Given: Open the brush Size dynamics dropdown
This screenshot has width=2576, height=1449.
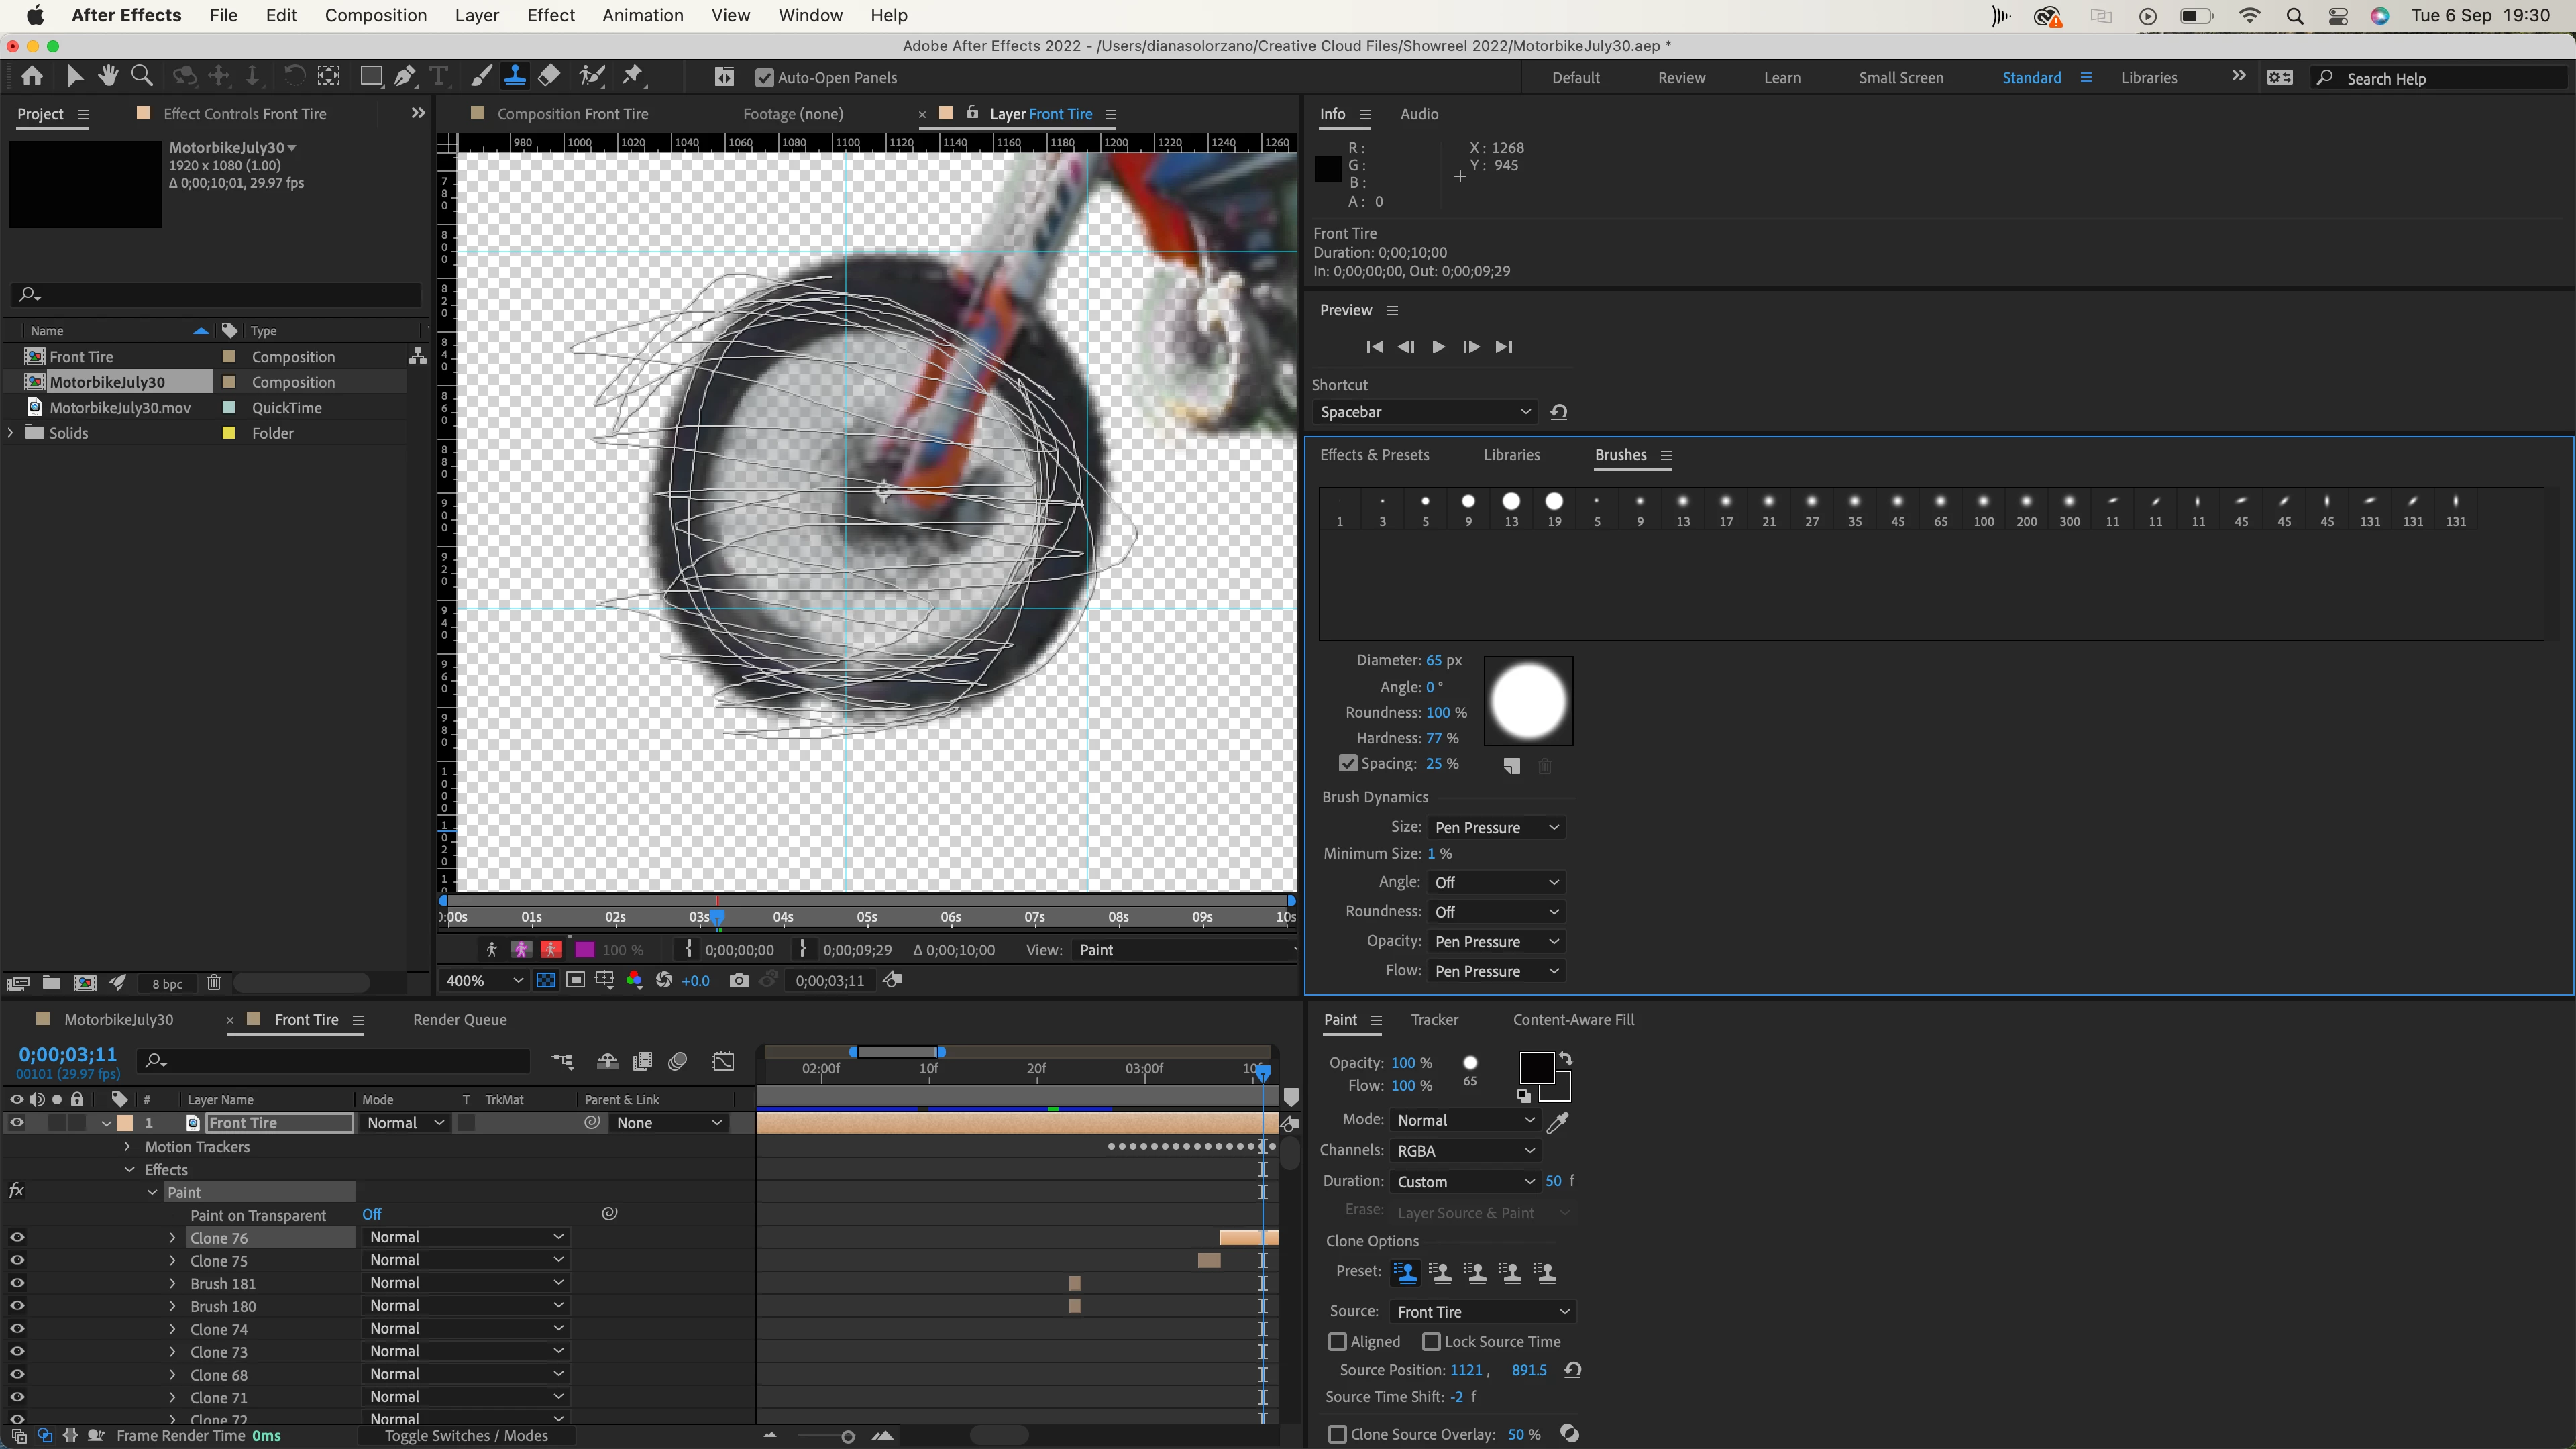Looking at the screenshot, I should tap(1496, 828).
